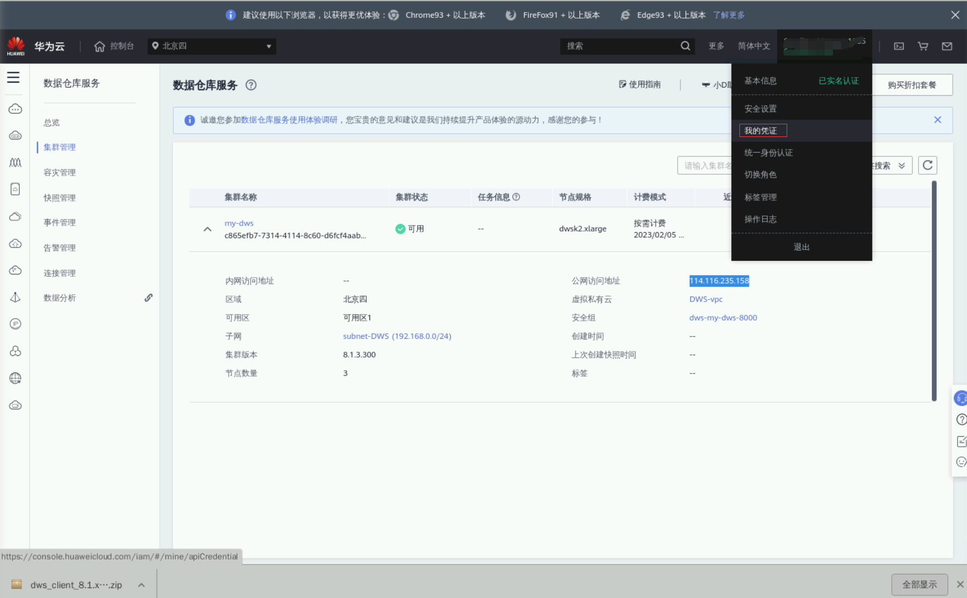Go to 集群管理 in side navigation
Image resolution: width=967 pixels, height=598 pixels.
(x=60, y=147)
